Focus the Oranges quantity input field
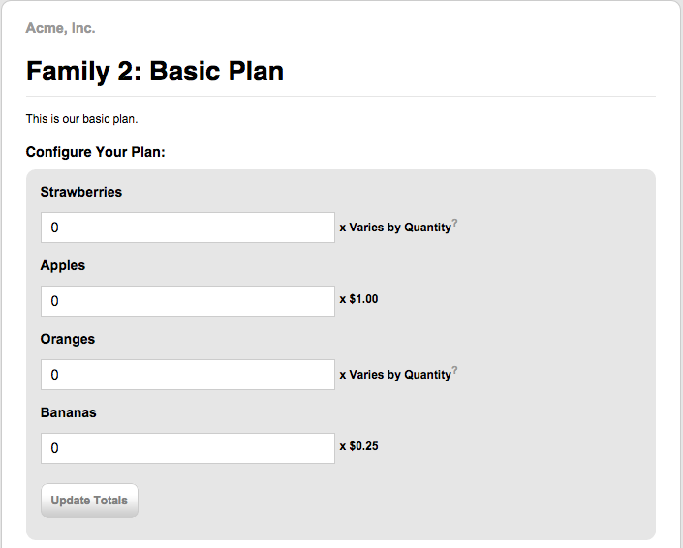Viewport: 683px width, 548px height. (188, 375)
